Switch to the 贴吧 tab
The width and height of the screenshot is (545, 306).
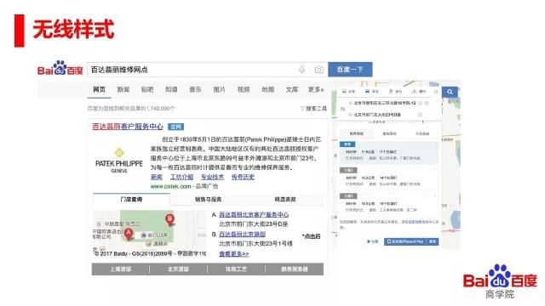147,89
